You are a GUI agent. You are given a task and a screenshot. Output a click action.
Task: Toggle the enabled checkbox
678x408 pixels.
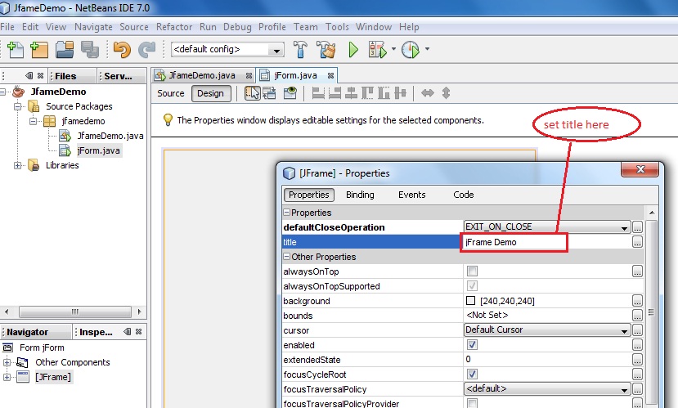tap(472, 345)
